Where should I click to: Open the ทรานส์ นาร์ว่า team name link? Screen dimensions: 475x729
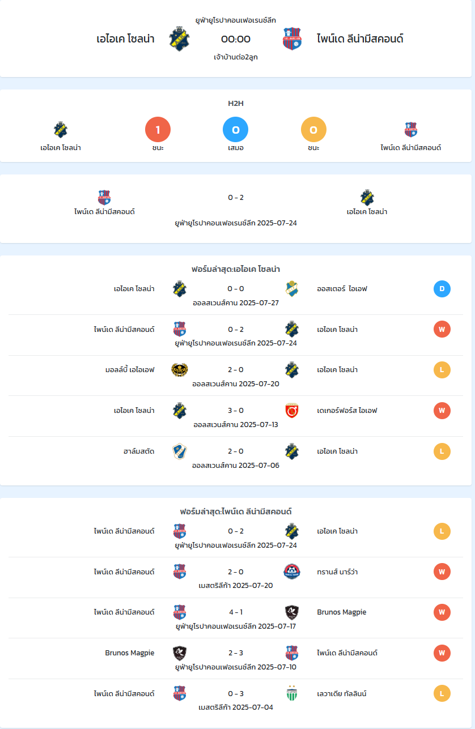tap(337, 572)
